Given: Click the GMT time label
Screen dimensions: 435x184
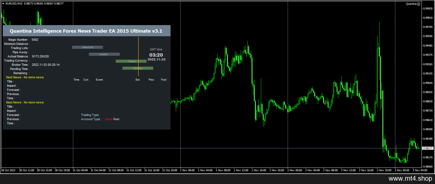Looking at the screenshot, I should (156, 49).
